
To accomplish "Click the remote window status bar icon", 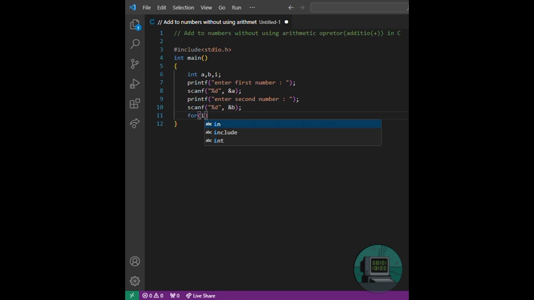I will 132,295.
